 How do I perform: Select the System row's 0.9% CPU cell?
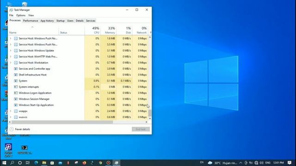(x=92, y=81)
